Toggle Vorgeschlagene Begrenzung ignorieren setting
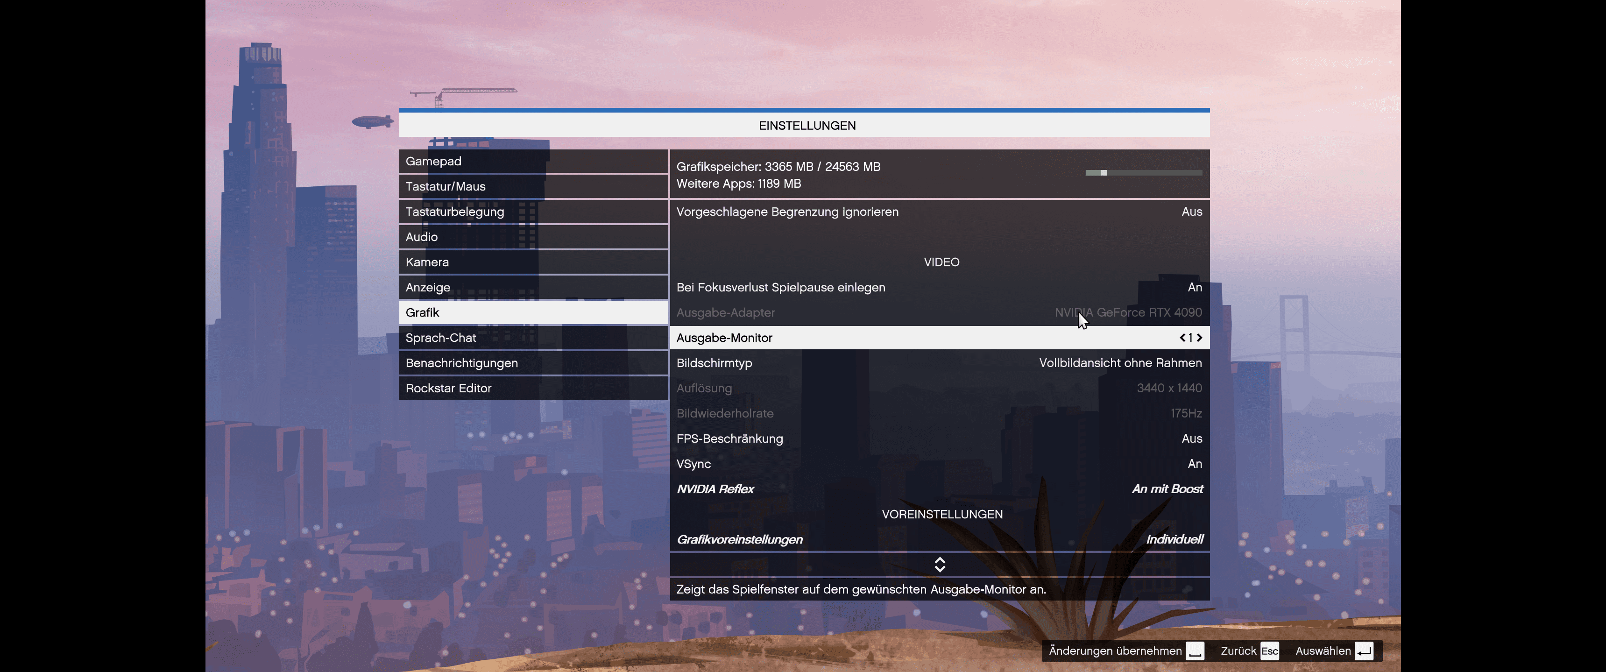1606x672 pixels. (x=940, y=212)
